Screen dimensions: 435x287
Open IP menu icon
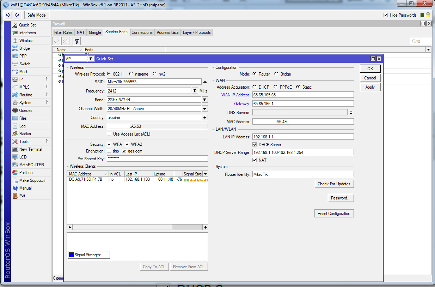tap(15, 79)
